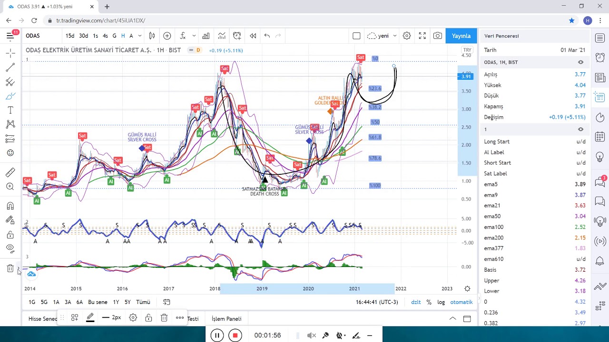Select the brush drawing tool
Viewport: 609px width, 342px height.
click(x=10, y=96)
